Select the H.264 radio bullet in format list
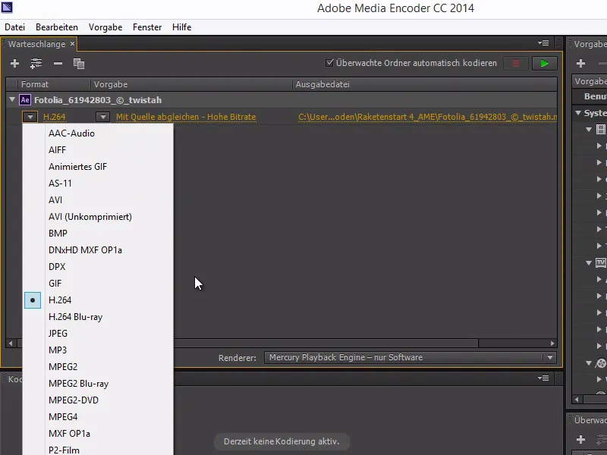607x455 pixels. pos(32,300)
